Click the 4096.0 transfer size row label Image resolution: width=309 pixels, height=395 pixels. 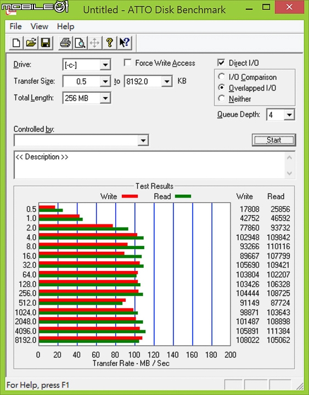coord(26,331)
